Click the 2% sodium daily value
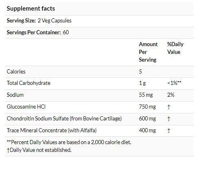Viewport: 198px width, 169px height. 171,95
